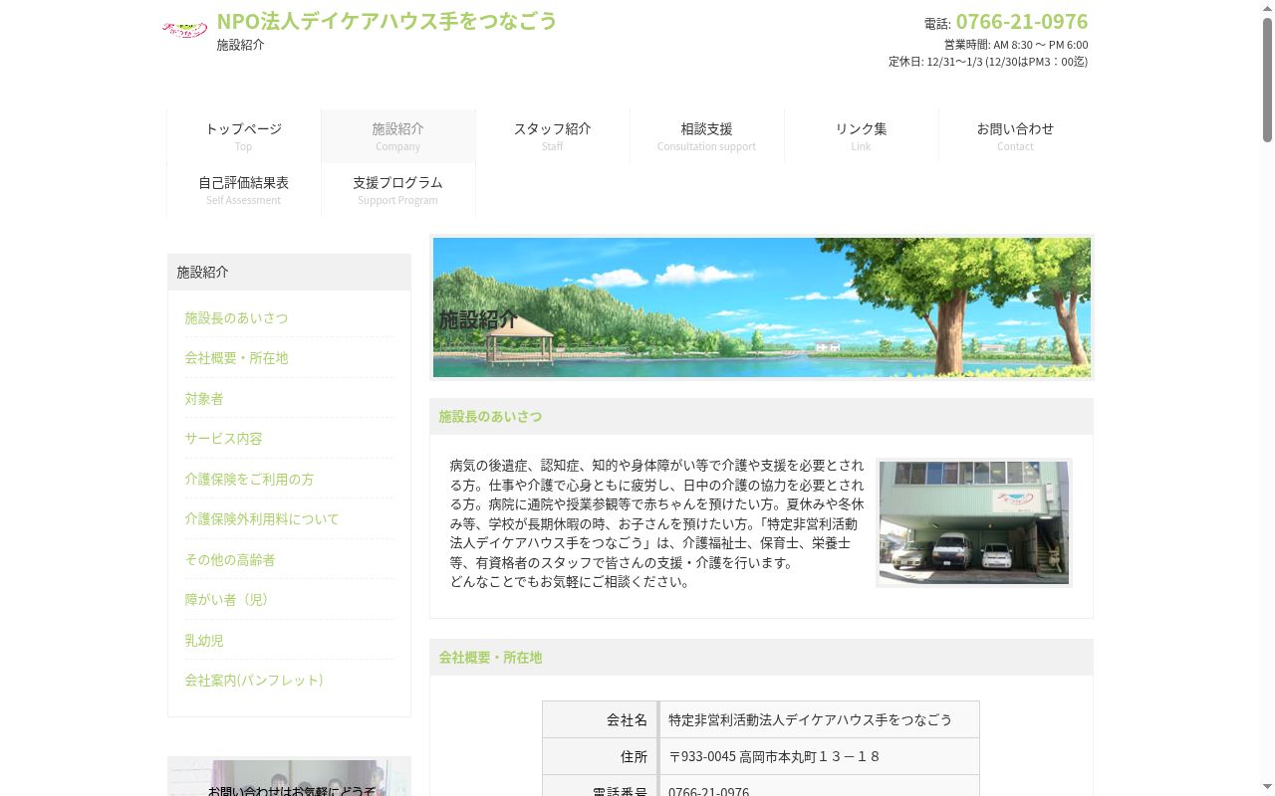Click the page vertical scrollbar thumb
Image resolution: width=1275 pixels, height=796 pixels.
(x=1267, y=80)
